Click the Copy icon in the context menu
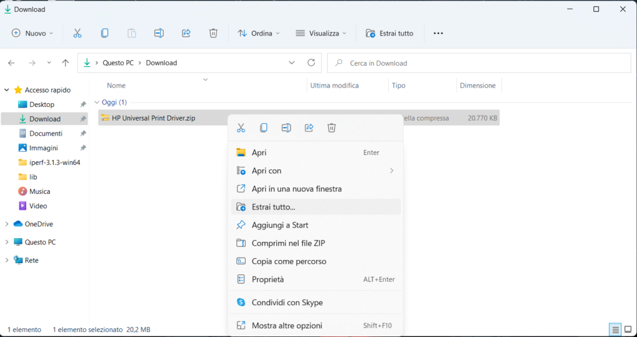Screen dimensions: 637x337 [264, 128]
